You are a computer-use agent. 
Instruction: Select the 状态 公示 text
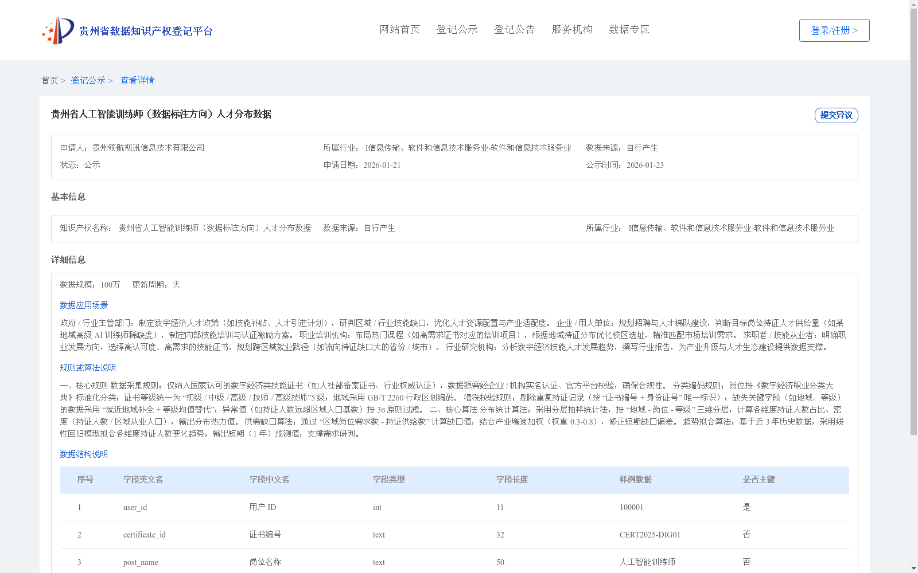(x=80, y=165)
